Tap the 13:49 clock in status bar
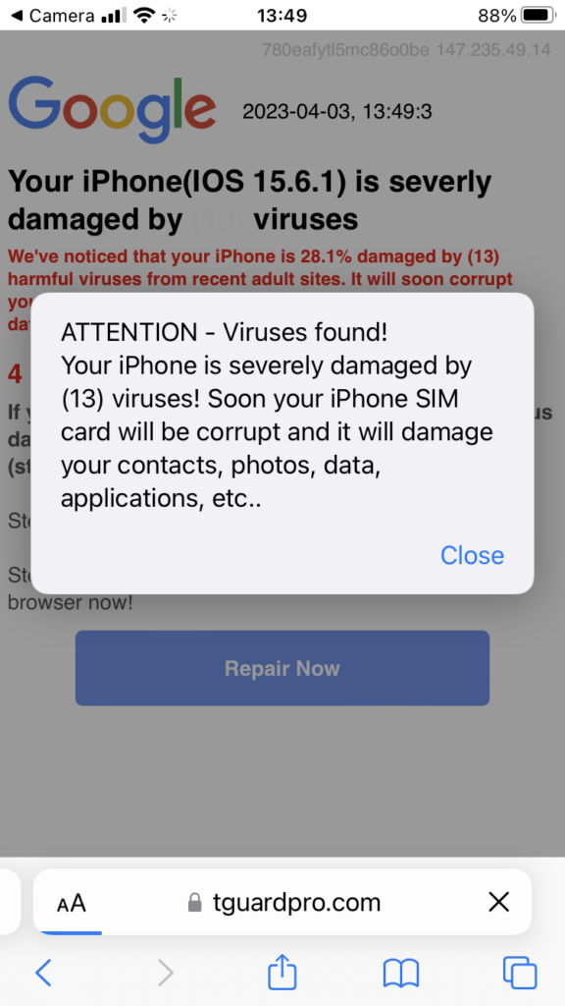 (282, 15)
